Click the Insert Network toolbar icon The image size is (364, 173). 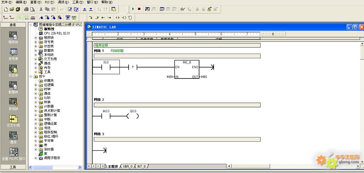(x=6, y=18)
